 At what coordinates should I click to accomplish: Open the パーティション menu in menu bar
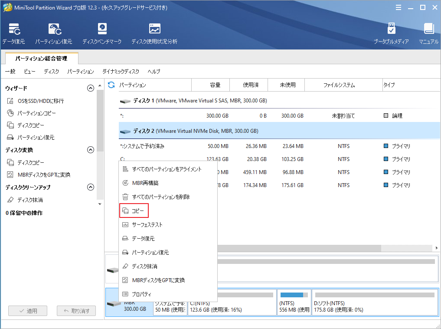tap(80, 72)
